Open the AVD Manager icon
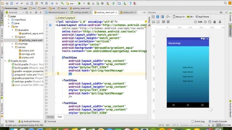Viewport: 232px width, 130px height. 108,3
